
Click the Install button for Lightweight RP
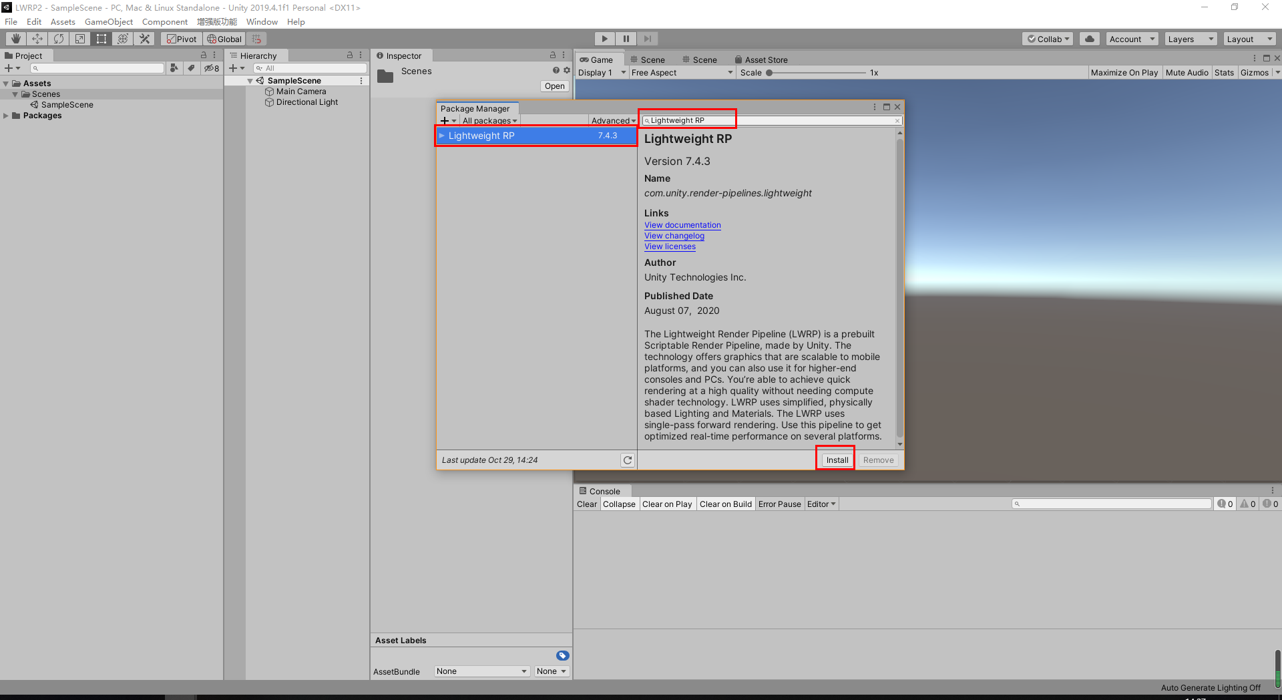point(835,460)
